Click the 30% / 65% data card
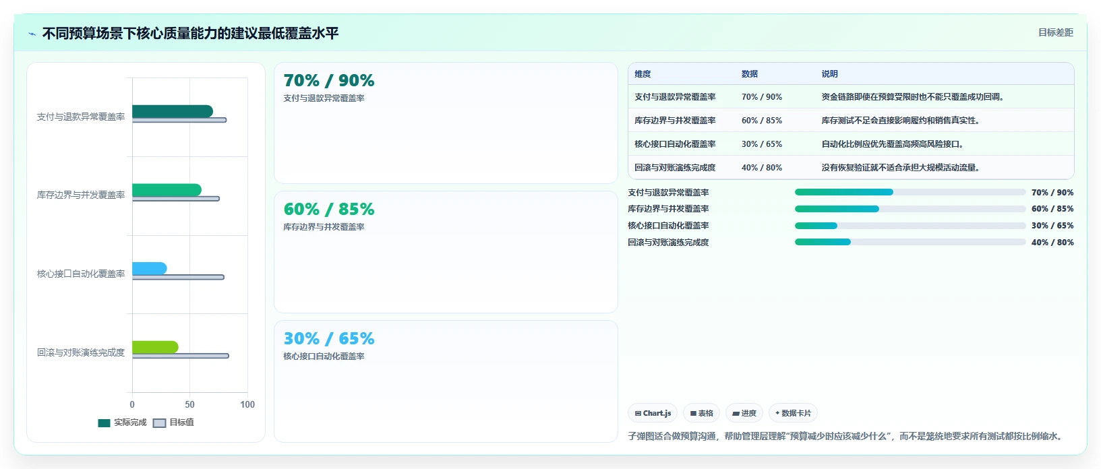Screen dimensions: 1101x469 [446, 381]
